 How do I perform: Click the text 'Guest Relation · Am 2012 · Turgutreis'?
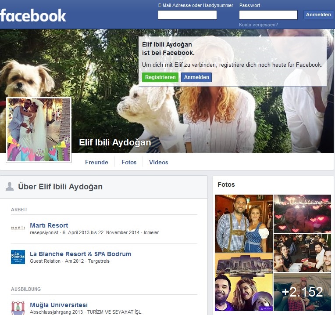point(70,261)
